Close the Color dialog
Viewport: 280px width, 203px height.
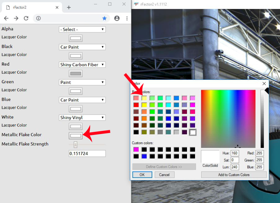click(264, 84)
